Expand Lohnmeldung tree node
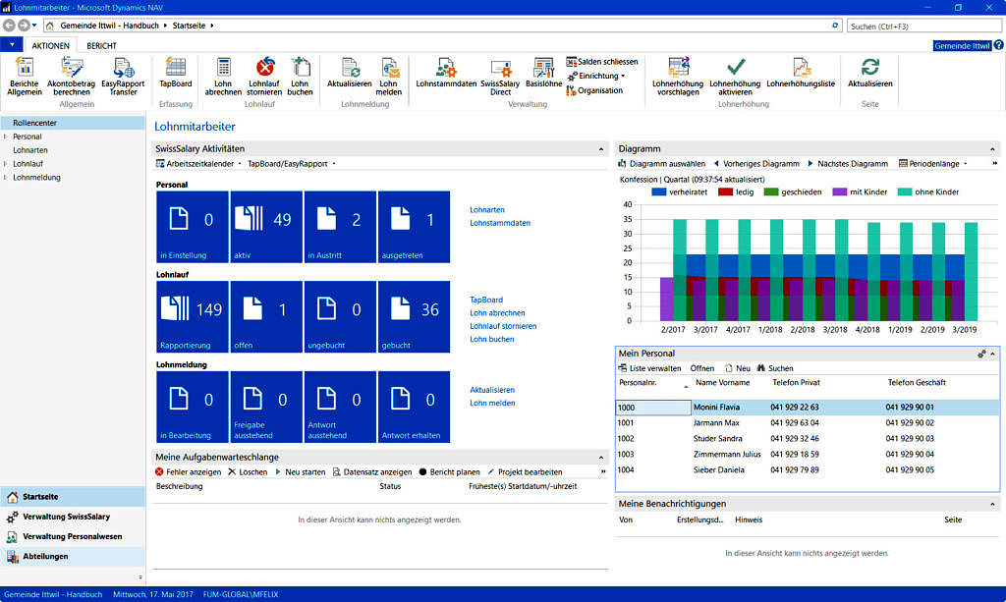The image size is (1006, 602). [x=6, y=177]
